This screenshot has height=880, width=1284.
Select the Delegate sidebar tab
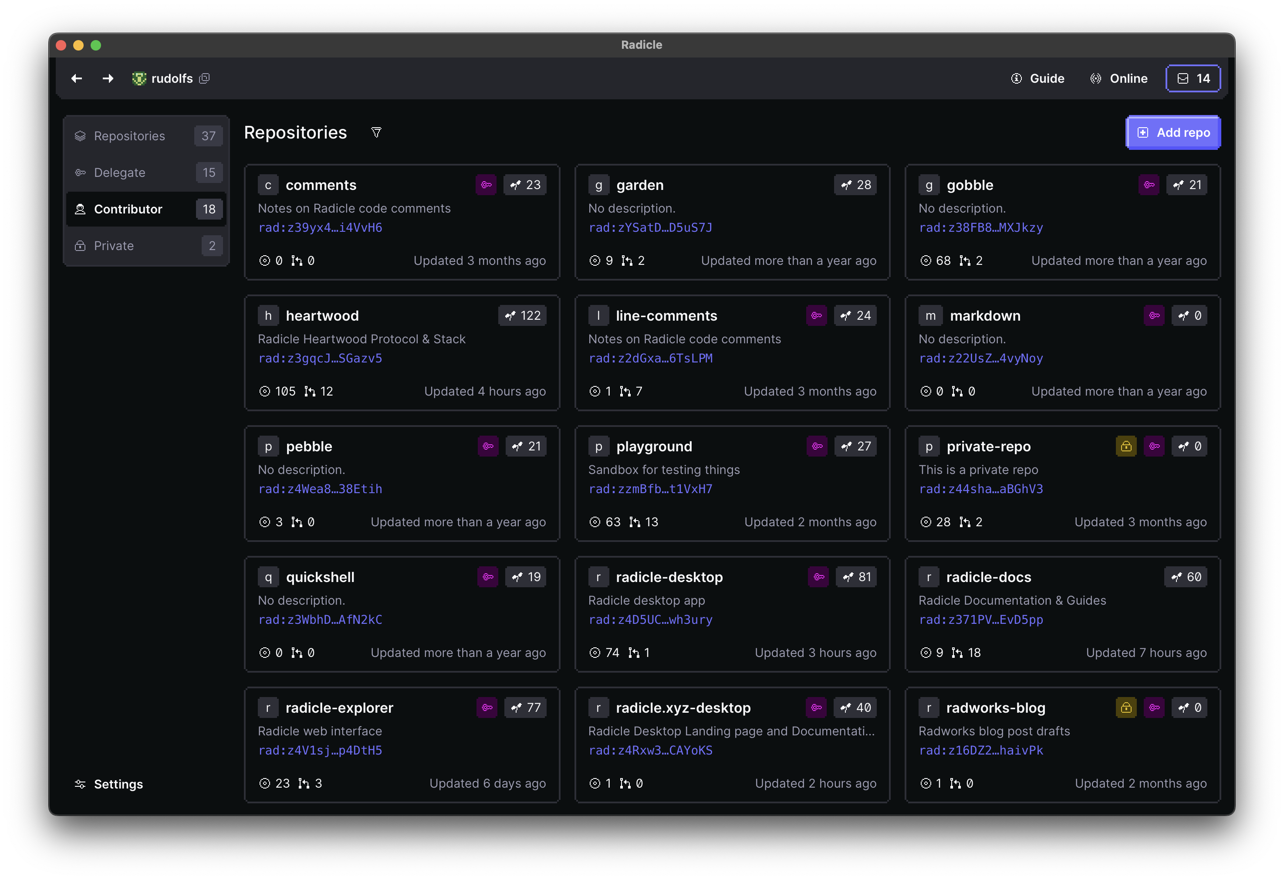(147, 173)
